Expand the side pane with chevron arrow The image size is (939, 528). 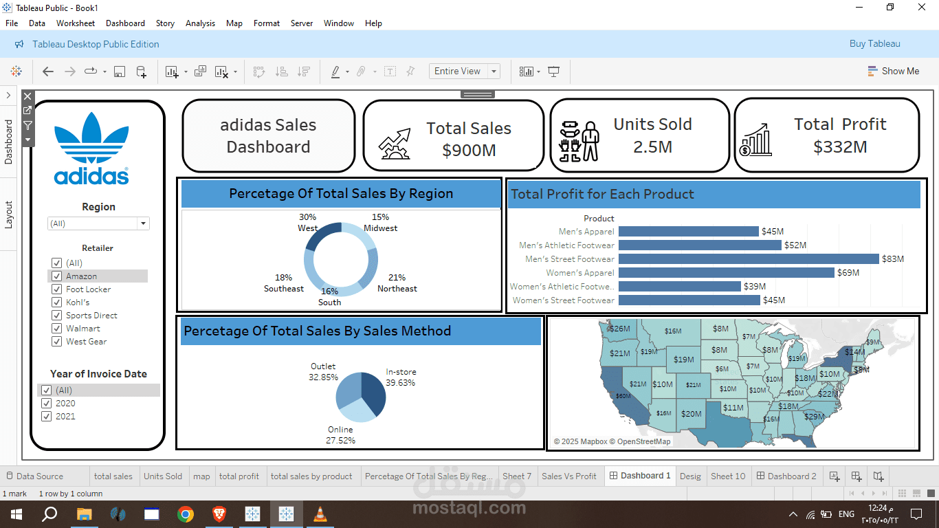[8, 95]
